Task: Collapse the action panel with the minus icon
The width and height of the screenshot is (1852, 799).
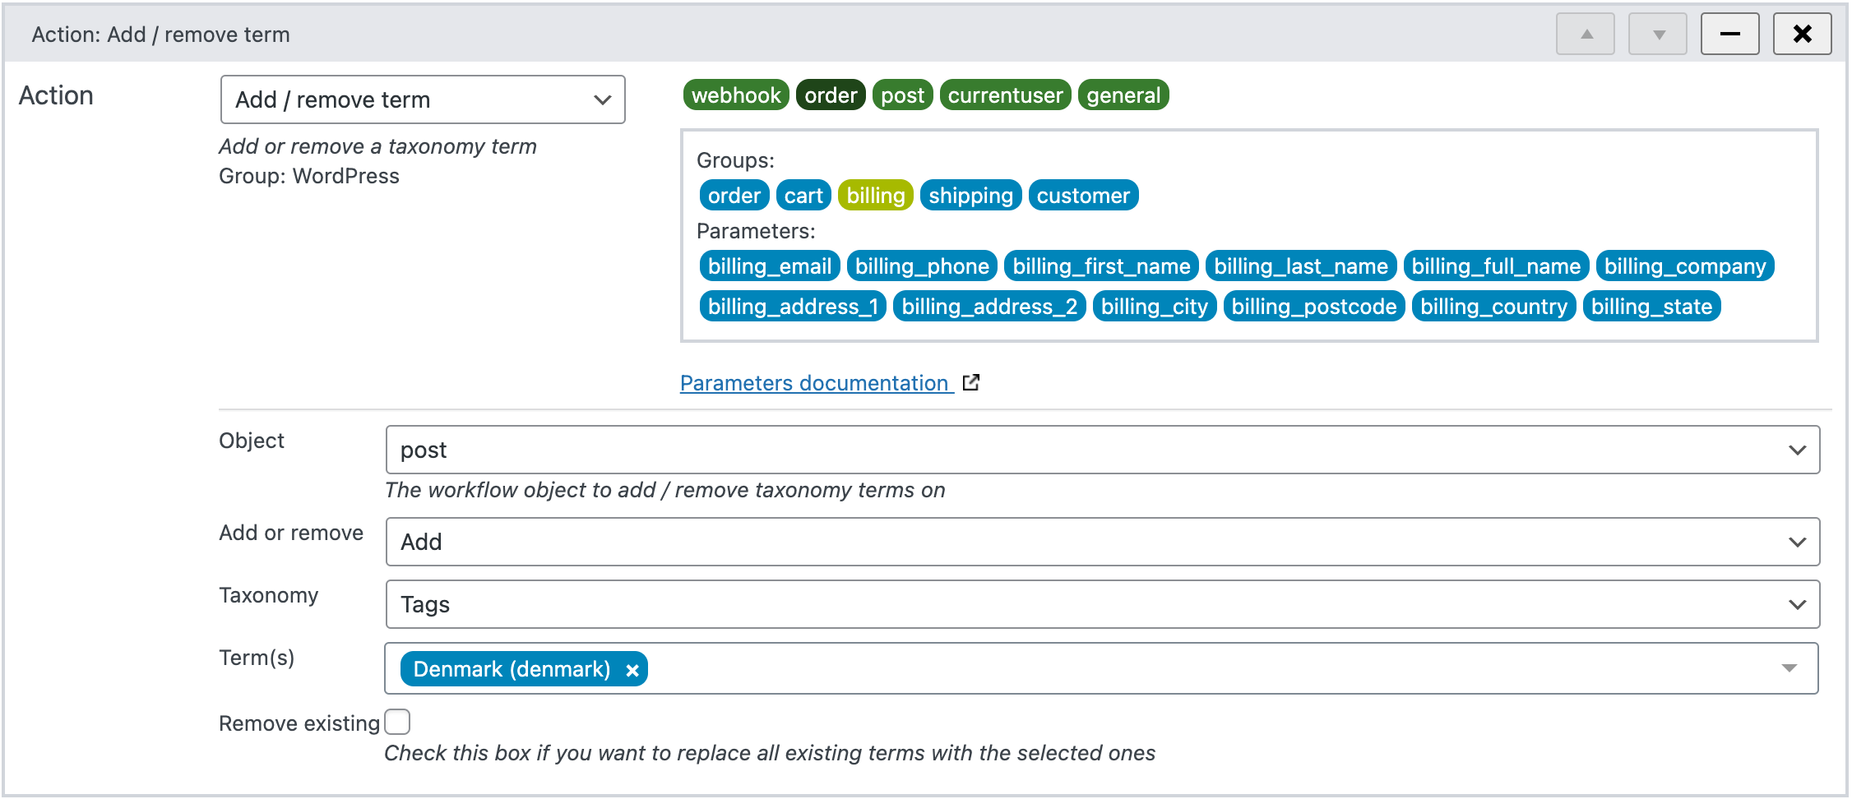Action: point(1729,34)
